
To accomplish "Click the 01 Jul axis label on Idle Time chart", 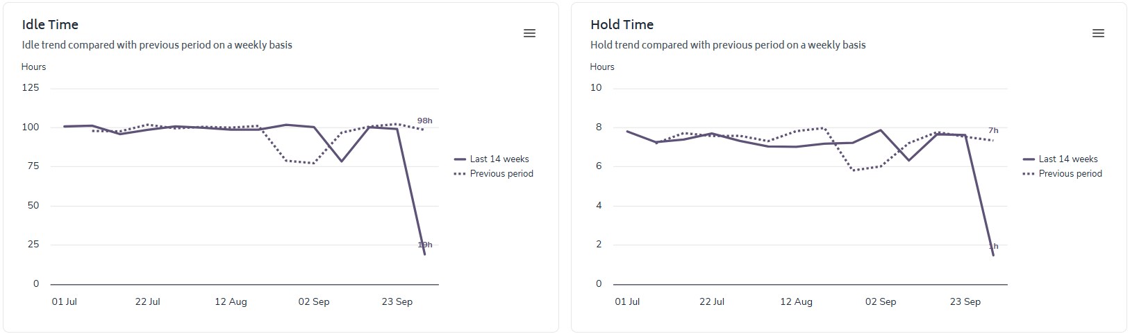I will click(65, 302).
